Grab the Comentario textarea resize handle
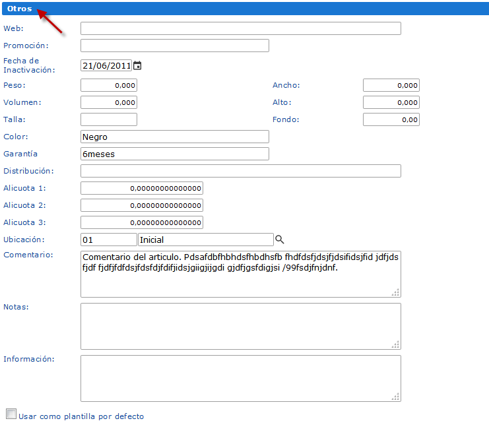The image size is (489, 423). click(395, 292)
